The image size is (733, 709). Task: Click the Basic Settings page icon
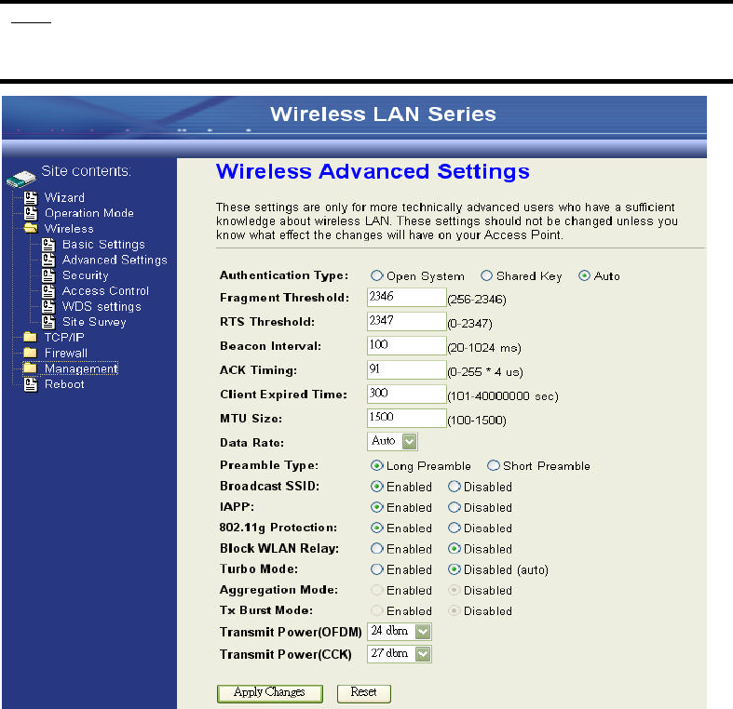tap(48, 245)
